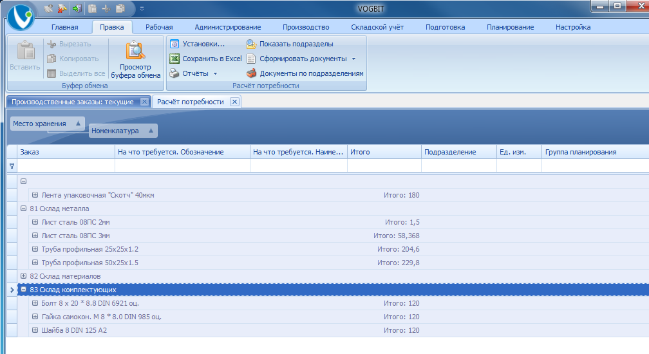
Task: Switch to the Главная ribbon tab
Action: pos(64,27)
